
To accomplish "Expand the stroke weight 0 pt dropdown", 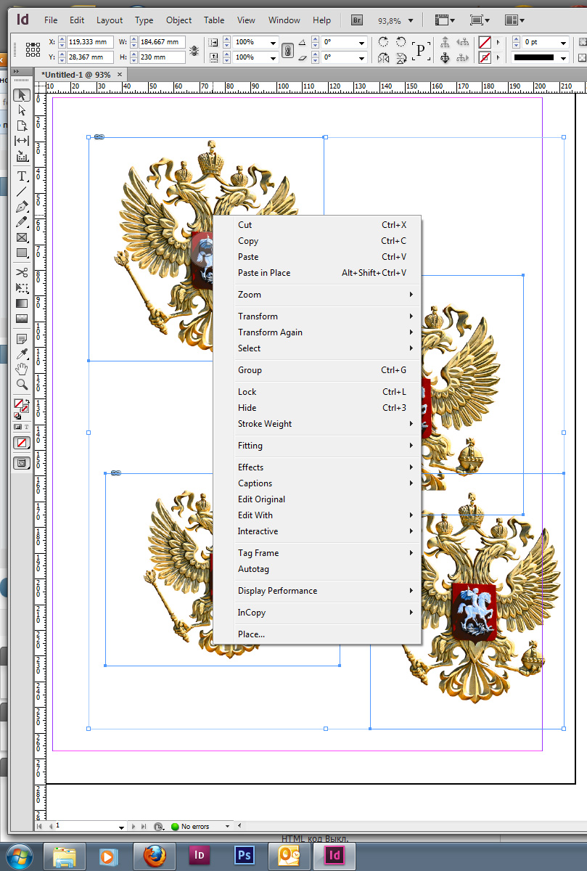I will tap(562, 43).
